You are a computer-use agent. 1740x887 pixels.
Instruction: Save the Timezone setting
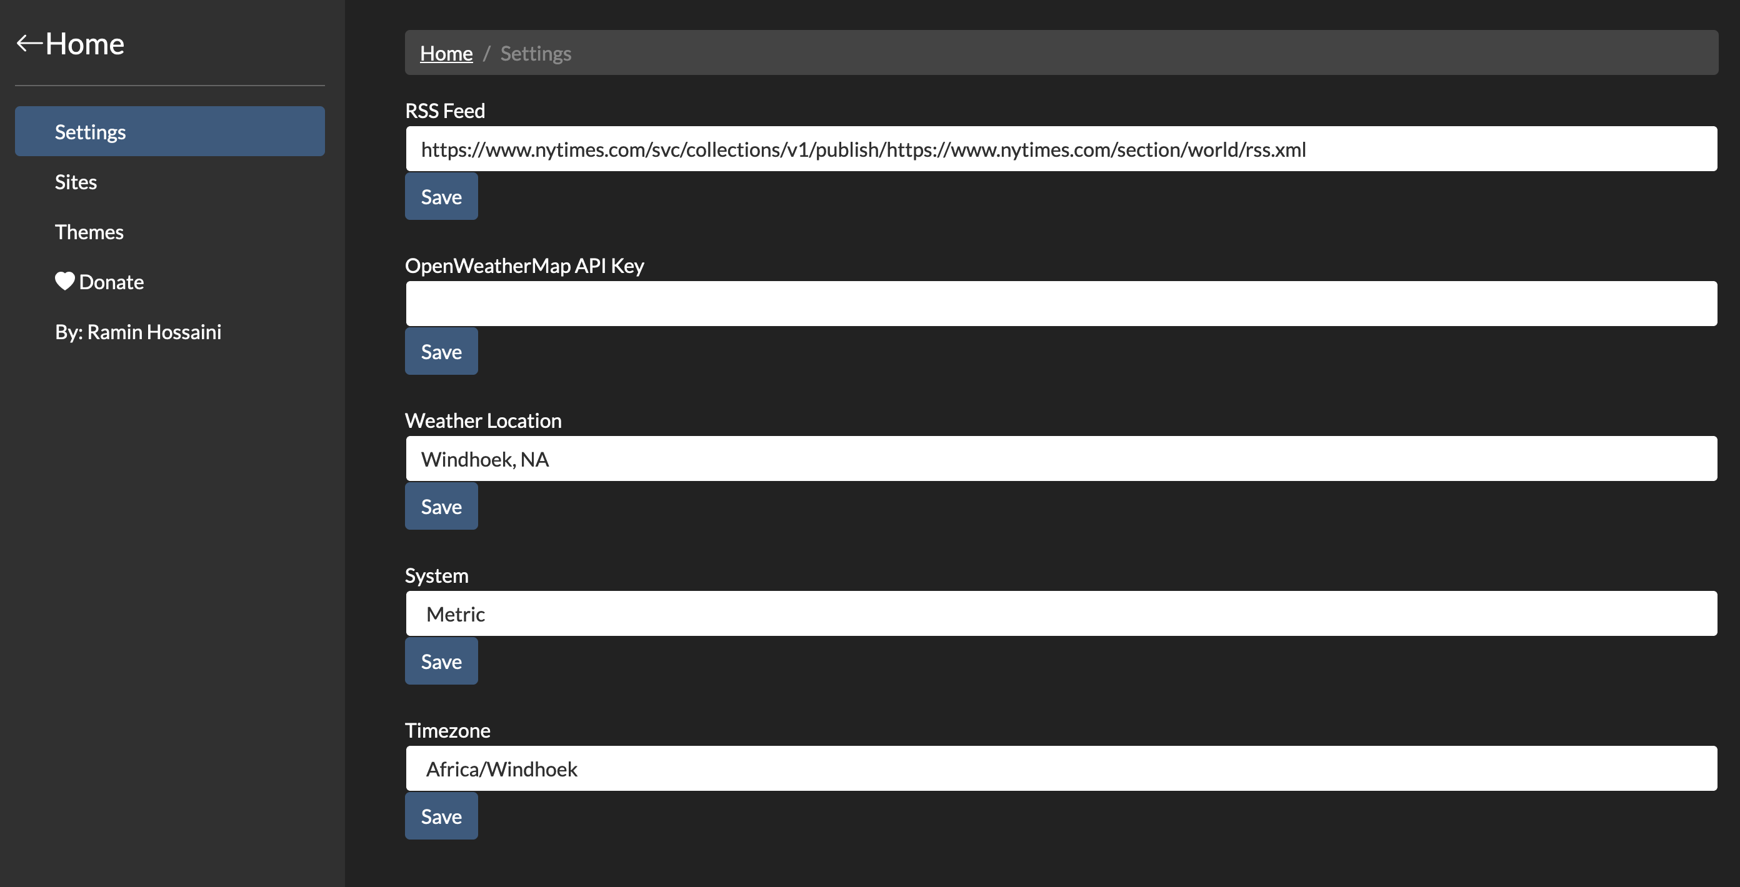pos(441,816)
